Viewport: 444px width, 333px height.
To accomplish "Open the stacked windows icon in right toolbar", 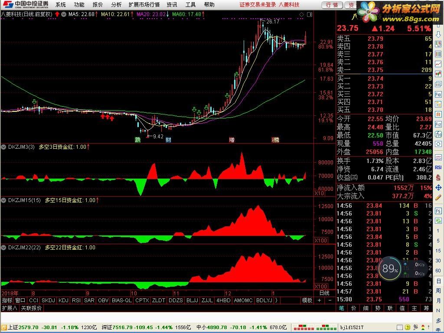I will (x=438, y=84).
